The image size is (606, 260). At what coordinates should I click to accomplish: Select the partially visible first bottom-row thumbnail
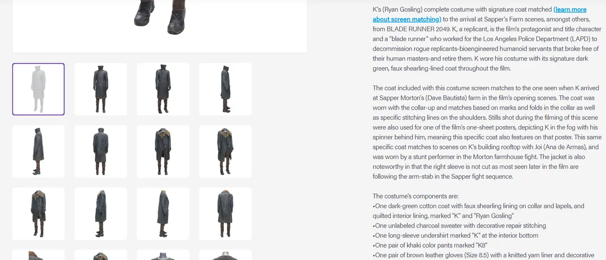click(x=38, y=255)
